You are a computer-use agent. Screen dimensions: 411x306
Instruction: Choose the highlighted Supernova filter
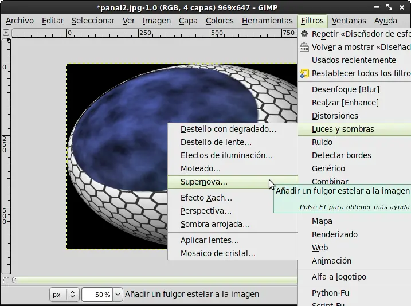coord(233,182)
